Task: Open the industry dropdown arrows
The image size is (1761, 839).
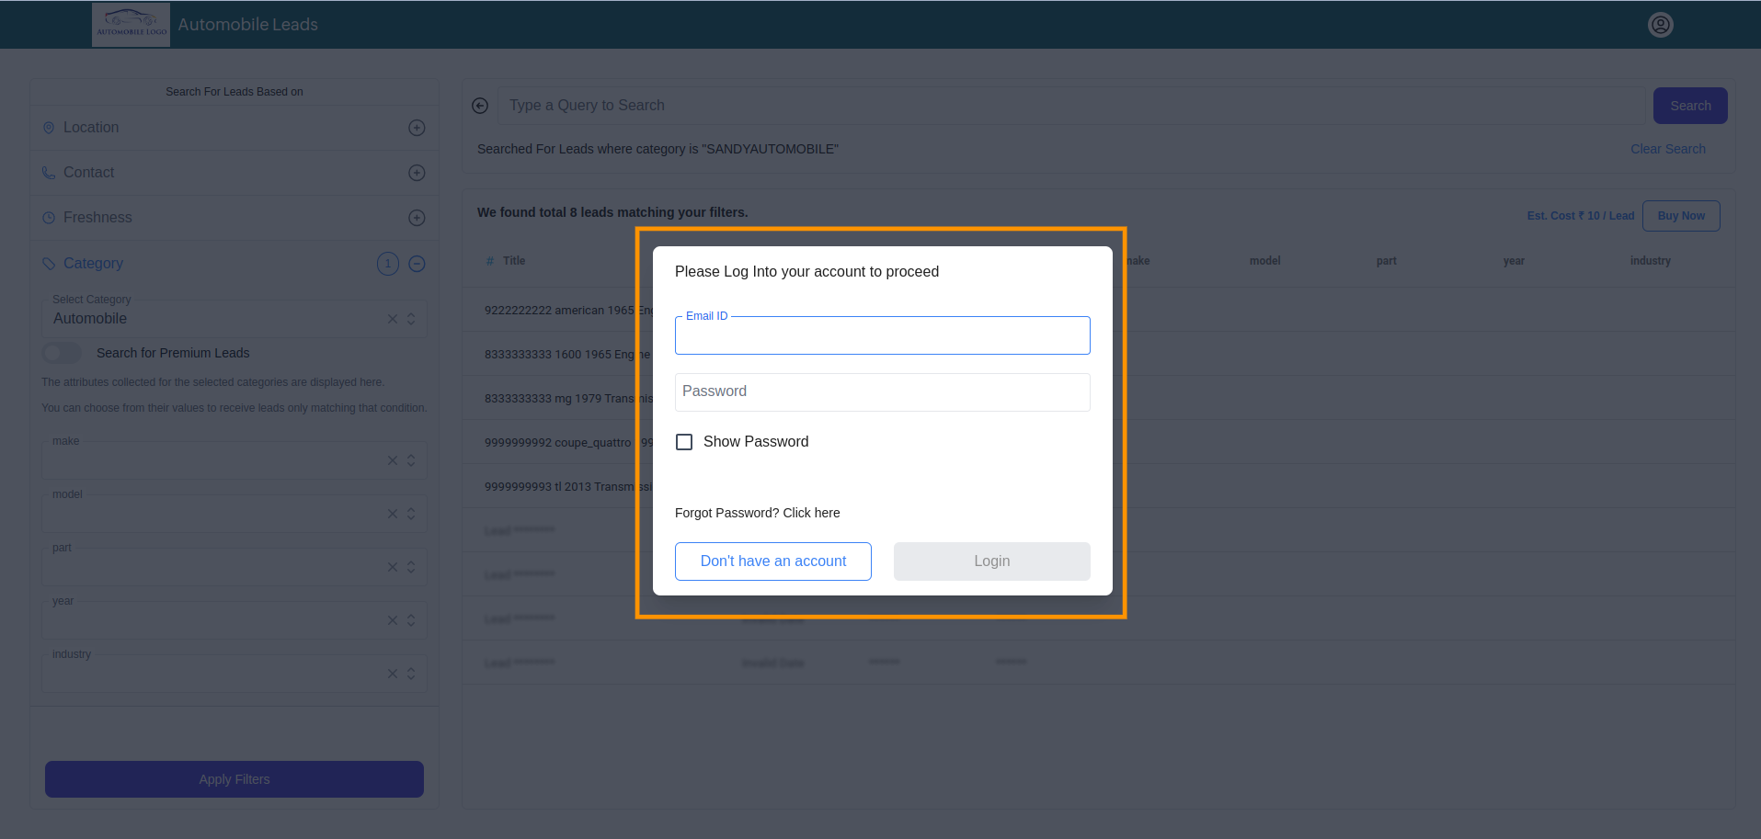Action: tap(411, 674)
